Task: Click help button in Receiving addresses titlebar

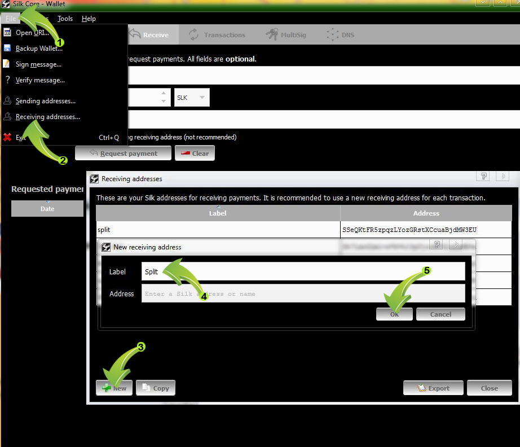Action: (483, 176)
